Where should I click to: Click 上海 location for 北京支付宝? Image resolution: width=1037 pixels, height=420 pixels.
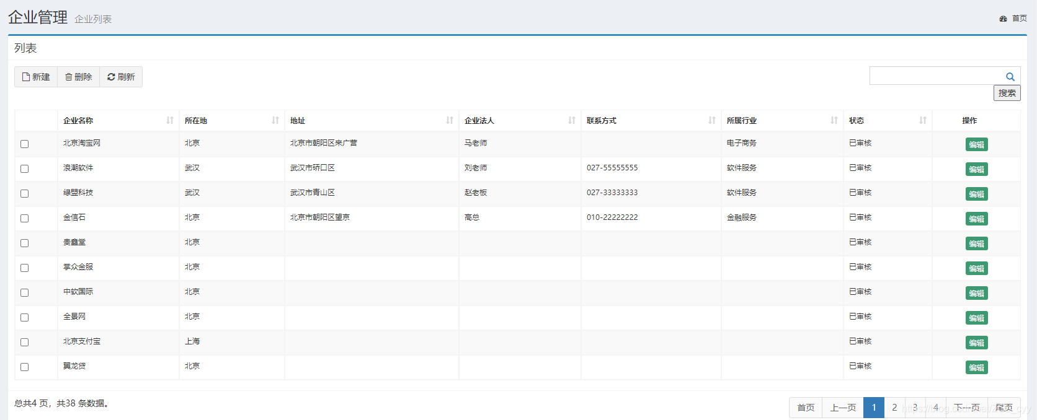(x=192, y=341)
